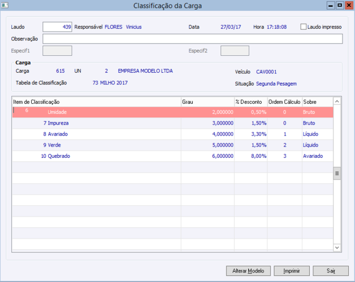Click the Laudo number field
The width and height of the screenshot is (355, 282).
coord(57,27)
